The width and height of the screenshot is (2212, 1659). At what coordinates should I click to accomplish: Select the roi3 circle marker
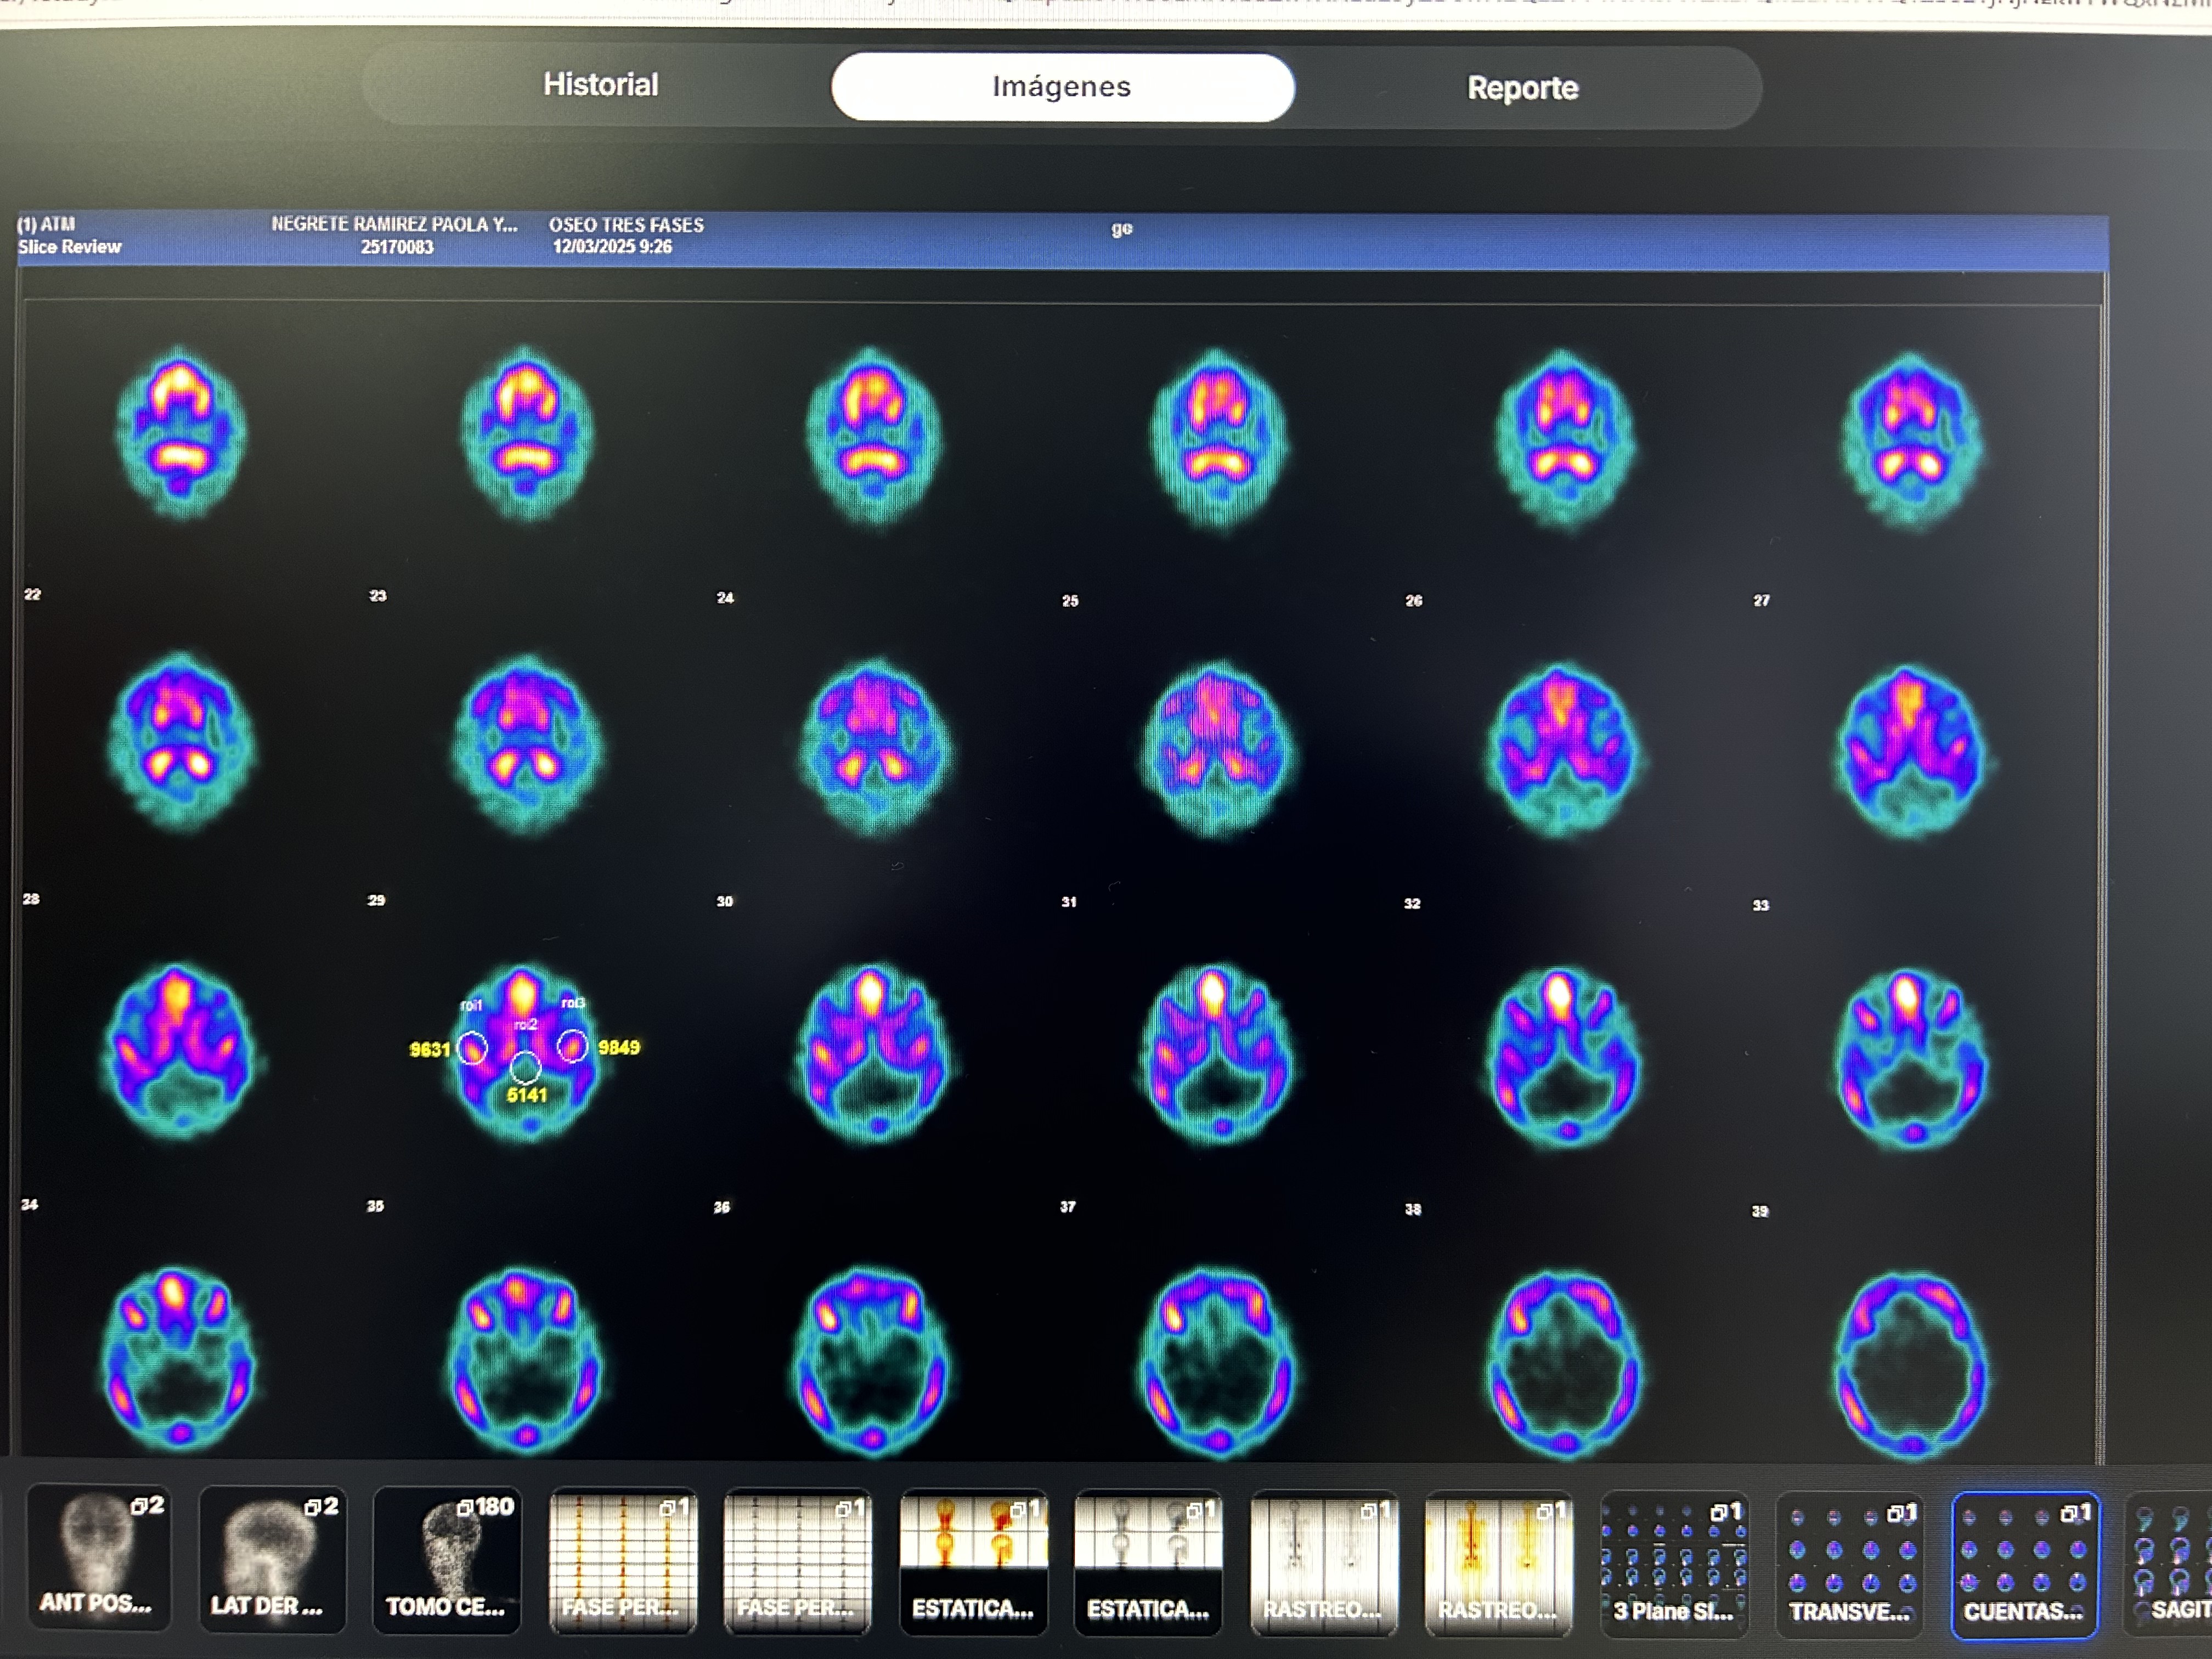572,1046
